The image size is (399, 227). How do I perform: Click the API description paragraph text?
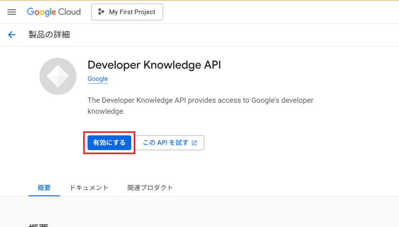click(x=200, y=106)
